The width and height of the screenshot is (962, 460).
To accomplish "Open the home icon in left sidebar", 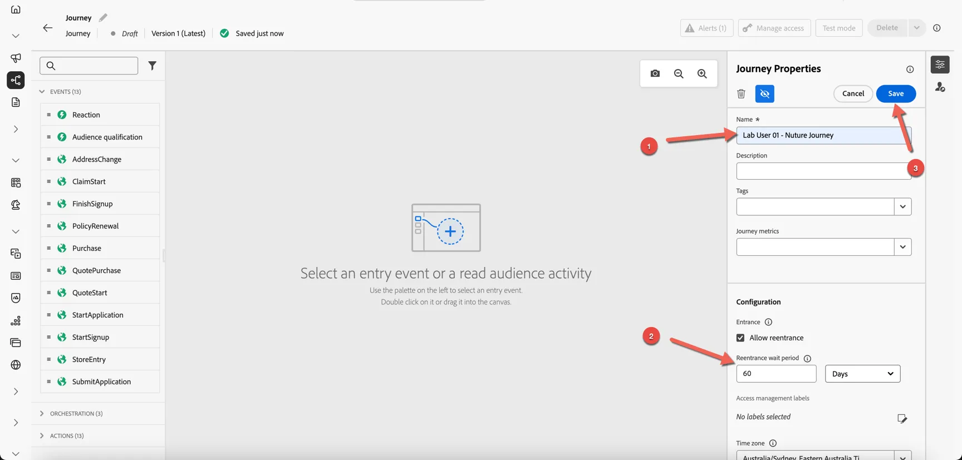I will click(16, 9).
